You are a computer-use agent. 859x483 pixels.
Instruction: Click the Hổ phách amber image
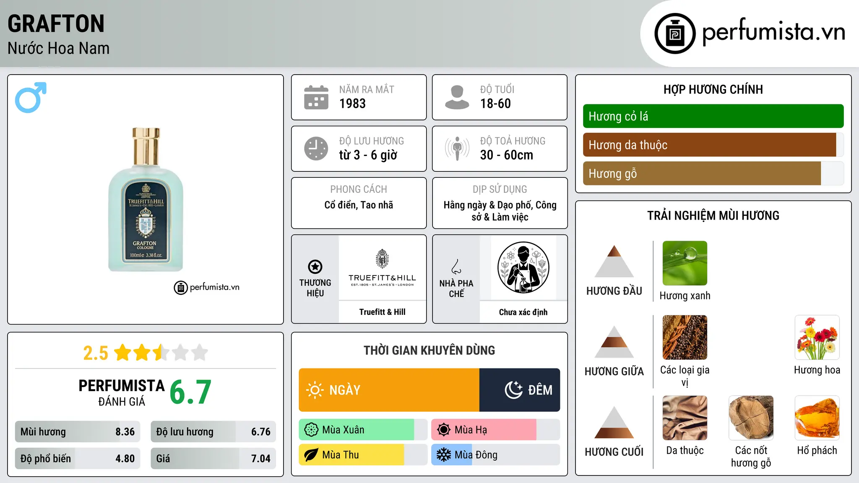click(x=817, y=418)
